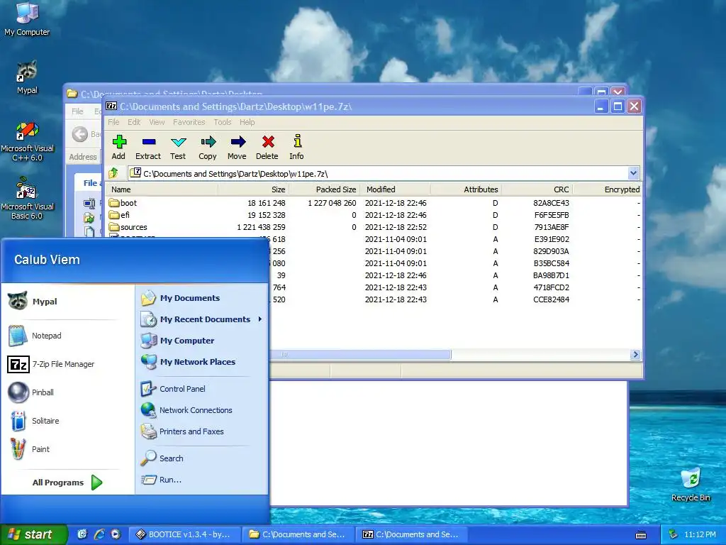
Task: Launch Microsoft Visual Basic 6.0 desktop shortcut
Action: pos(27,199)
